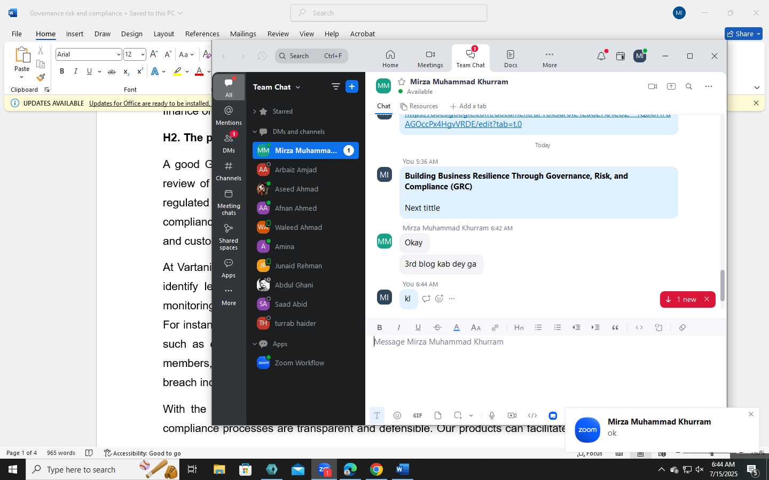Image resolution: width=769 pixels, height=480 pixels.
Task: Open the emoji picker
Action: 397,415
